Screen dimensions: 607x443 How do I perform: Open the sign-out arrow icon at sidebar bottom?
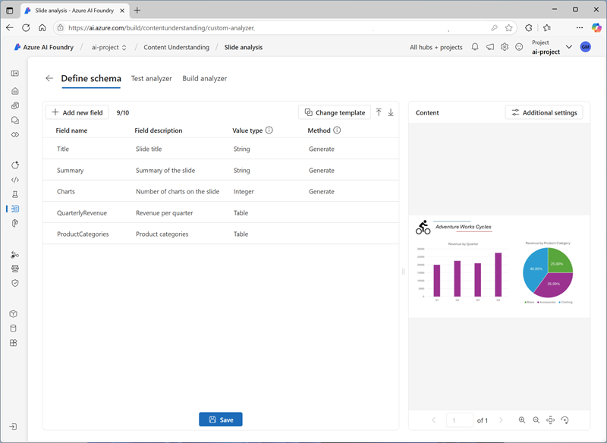point(13,427)
